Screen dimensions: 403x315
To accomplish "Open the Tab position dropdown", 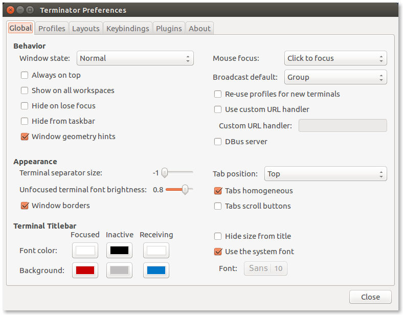I will 325,174.
